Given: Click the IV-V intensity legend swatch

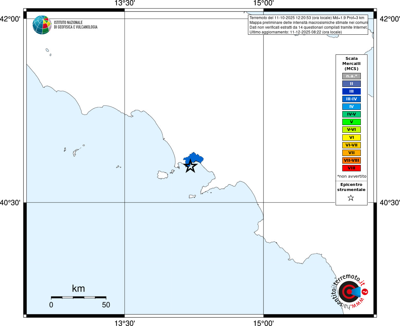Looking at the screenshot, I should pos(352,114).
